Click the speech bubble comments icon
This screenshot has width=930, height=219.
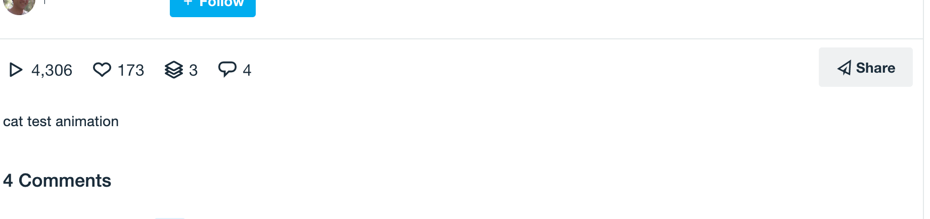pyautogui.click(x=227, y=69)
